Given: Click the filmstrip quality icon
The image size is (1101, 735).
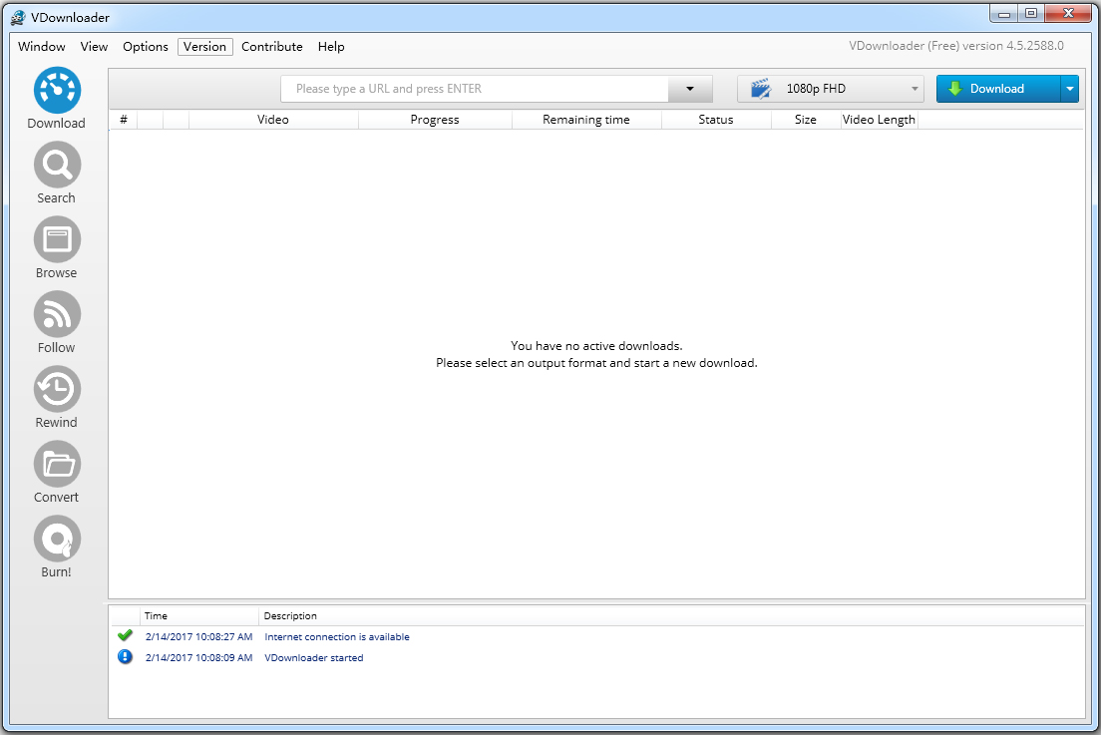Looking at the screenshot, I should point(760,89).
